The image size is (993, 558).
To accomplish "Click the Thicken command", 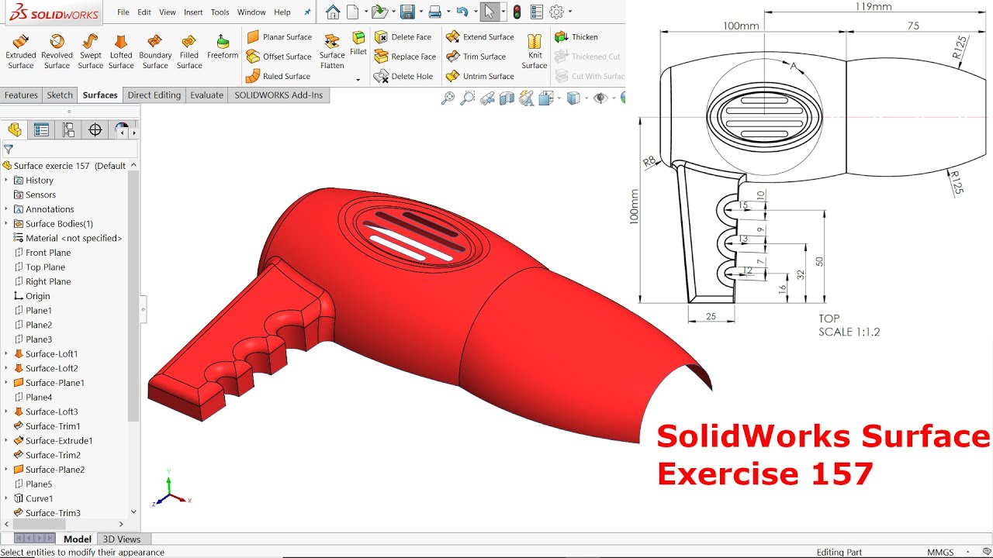I will pyautogui.click(x=576, y=37).
